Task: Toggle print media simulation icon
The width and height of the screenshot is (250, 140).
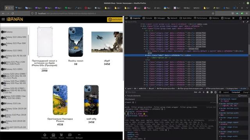Action: pos(215,92)
